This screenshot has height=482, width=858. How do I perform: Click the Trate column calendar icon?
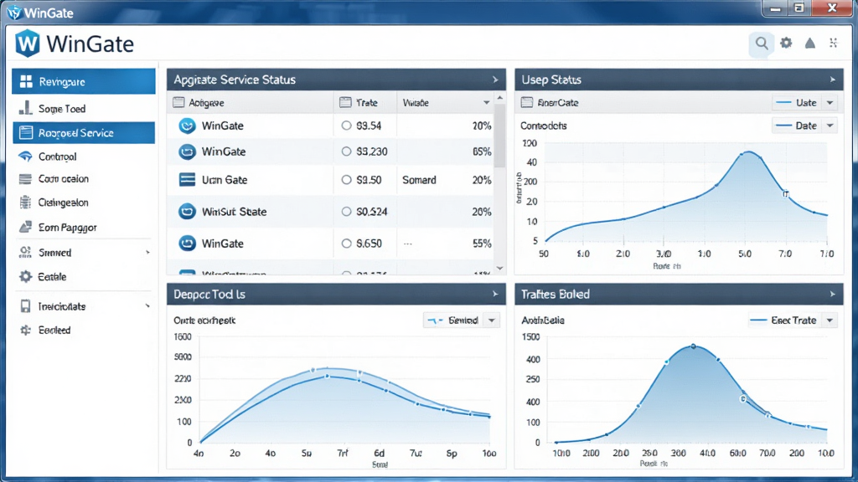point(345,102)
